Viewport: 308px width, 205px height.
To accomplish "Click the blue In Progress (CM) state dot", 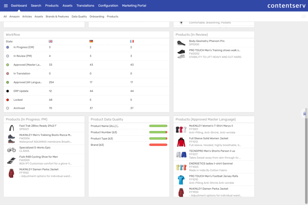I will 8,47.
